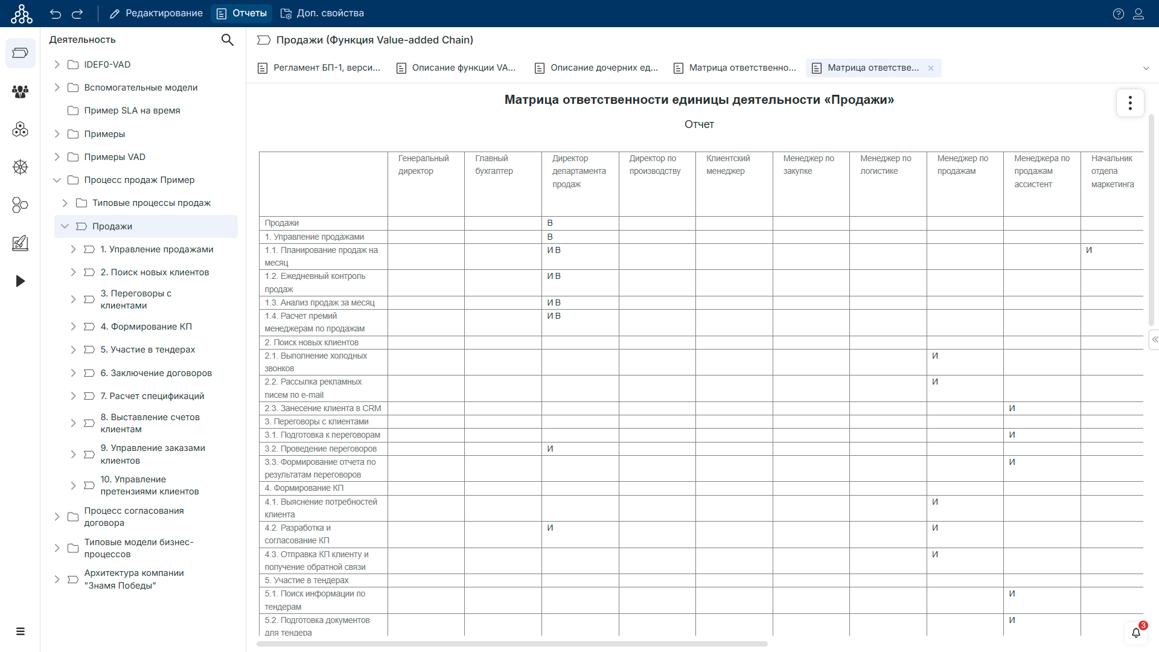Viewport: 1159px width, 652px height.
Task: Open the help question mark icon
Action: tap(1118, 13)
